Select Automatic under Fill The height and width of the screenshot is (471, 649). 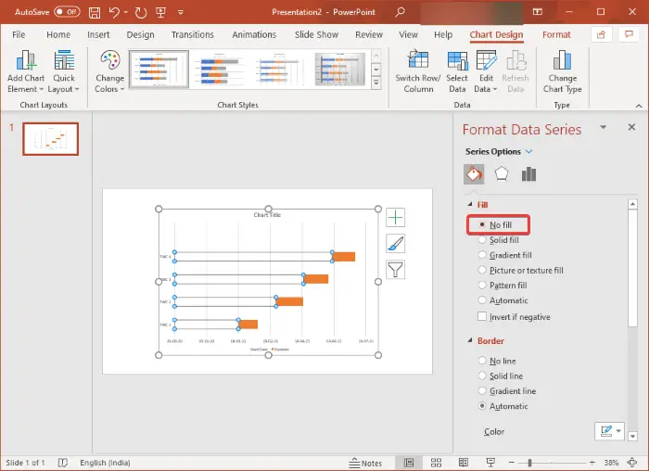(503, 300)
